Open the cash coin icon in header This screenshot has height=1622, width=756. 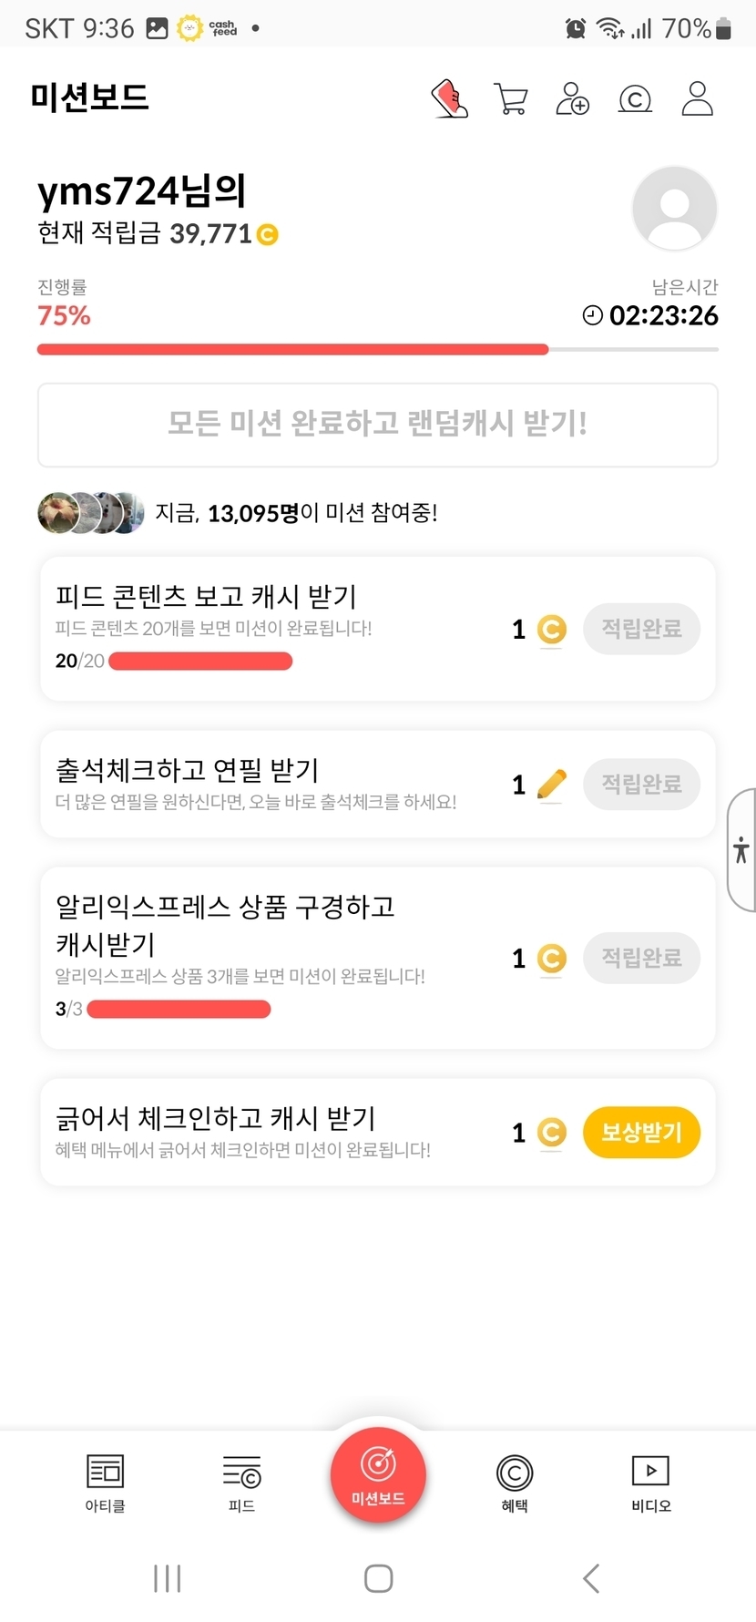click(x=635, y=98)
